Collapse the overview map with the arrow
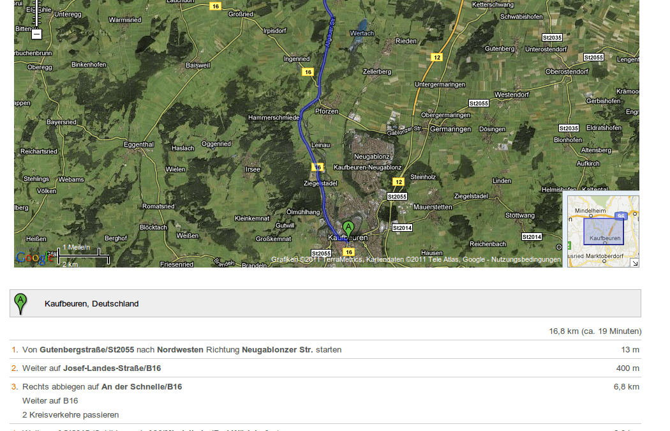 click(635, 263)
